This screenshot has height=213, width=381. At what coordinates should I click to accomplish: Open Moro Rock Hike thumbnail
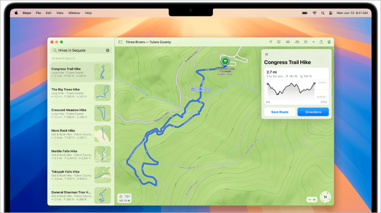click(102, 134)
